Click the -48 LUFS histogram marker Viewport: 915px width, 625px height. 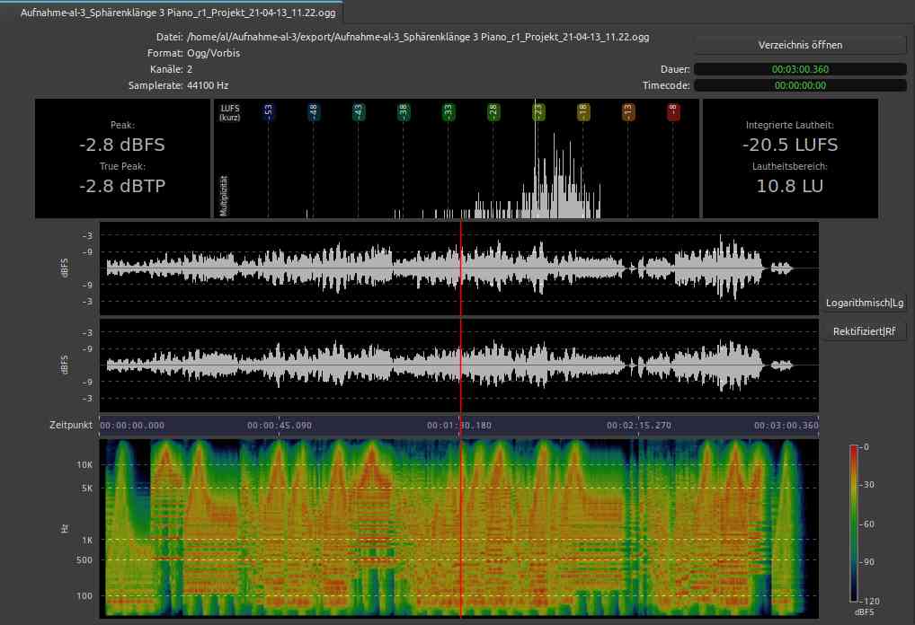pos(314,111)
